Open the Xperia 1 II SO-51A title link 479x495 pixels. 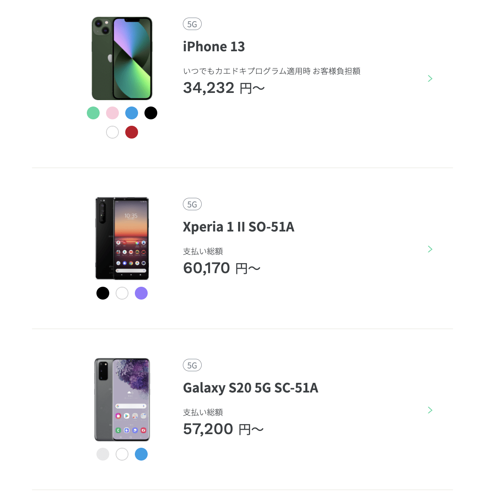pyautogui.click(x=238, y=227)
